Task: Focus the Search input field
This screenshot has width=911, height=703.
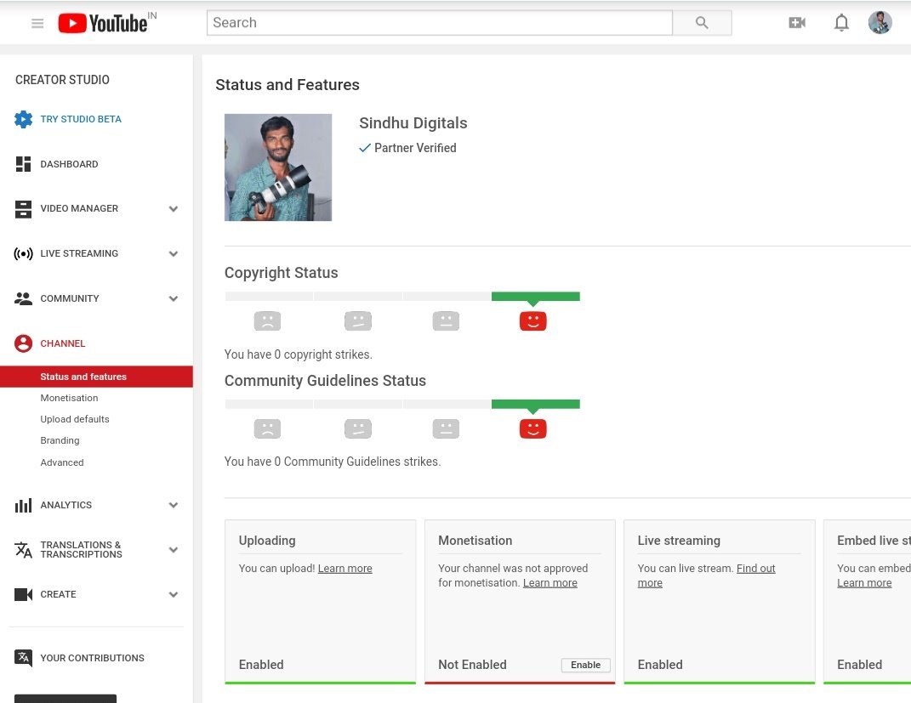Action: click(x=440, y=23)
